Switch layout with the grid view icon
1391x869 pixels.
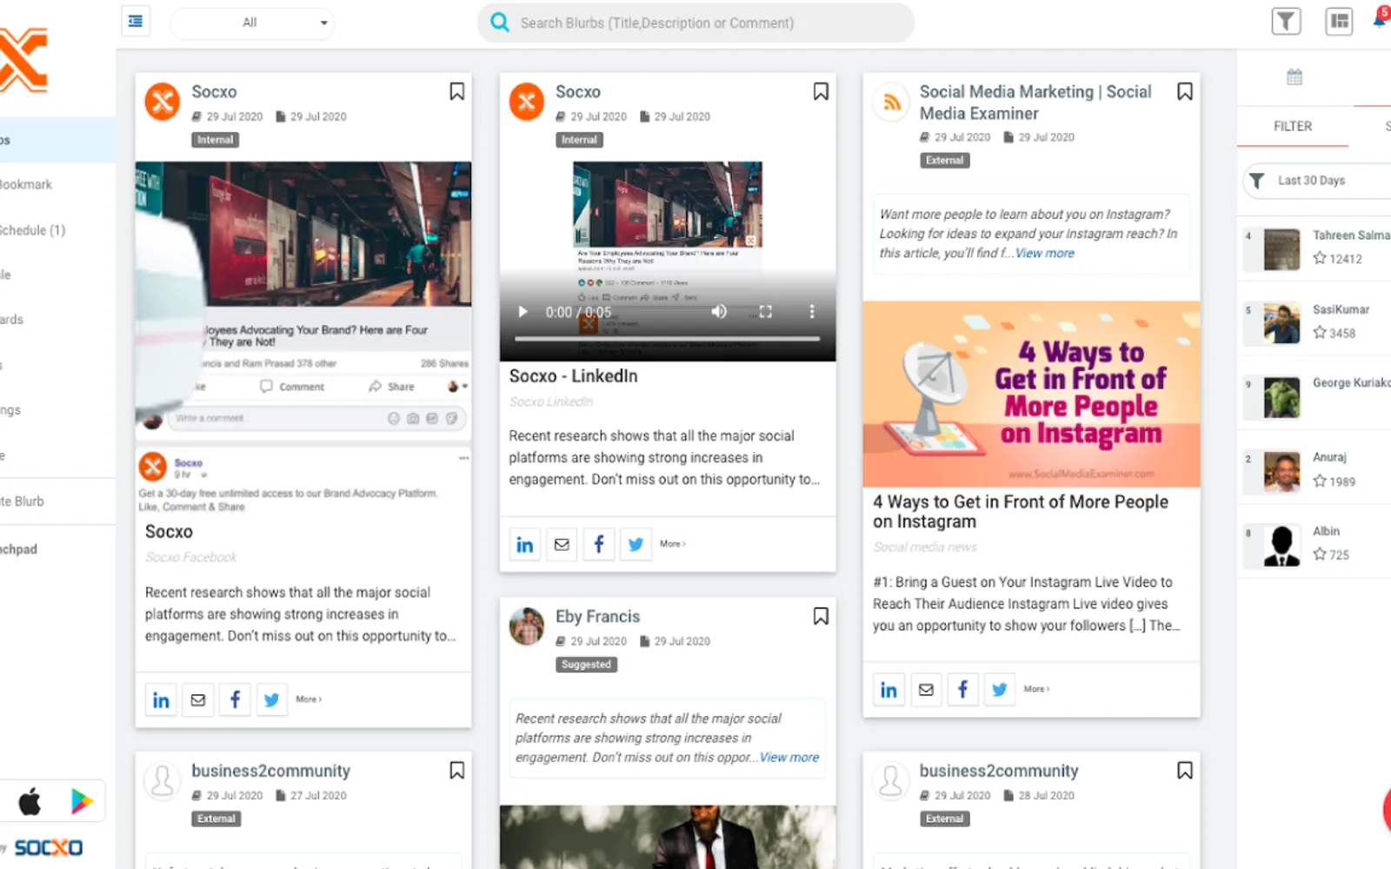[x=1340, y=21]
